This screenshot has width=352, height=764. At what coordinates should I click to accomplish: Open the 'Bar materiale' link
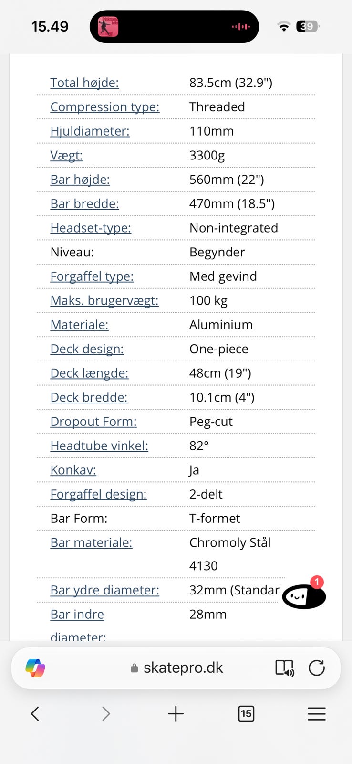[91, 543]
